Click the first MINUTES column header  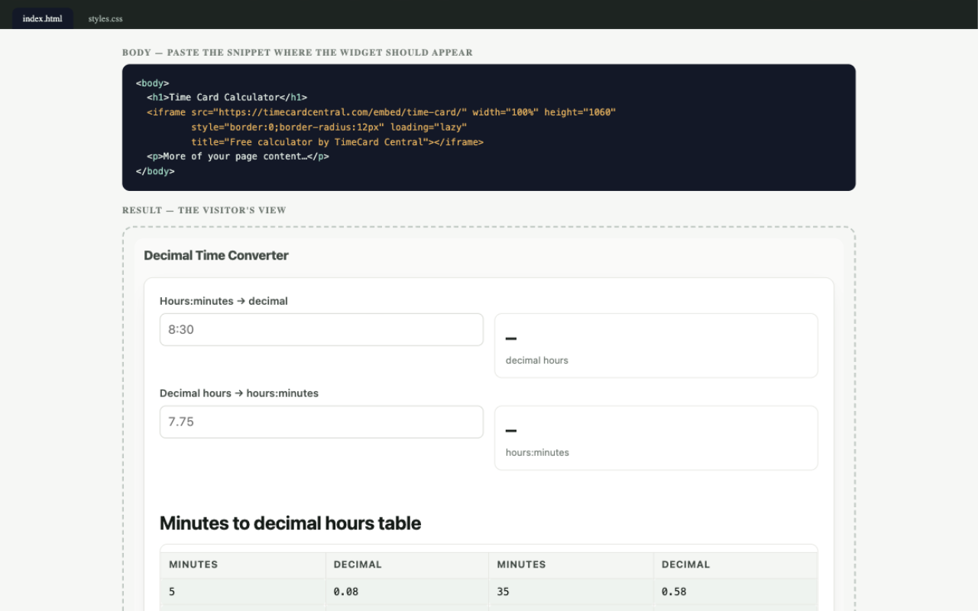(243, 564)
